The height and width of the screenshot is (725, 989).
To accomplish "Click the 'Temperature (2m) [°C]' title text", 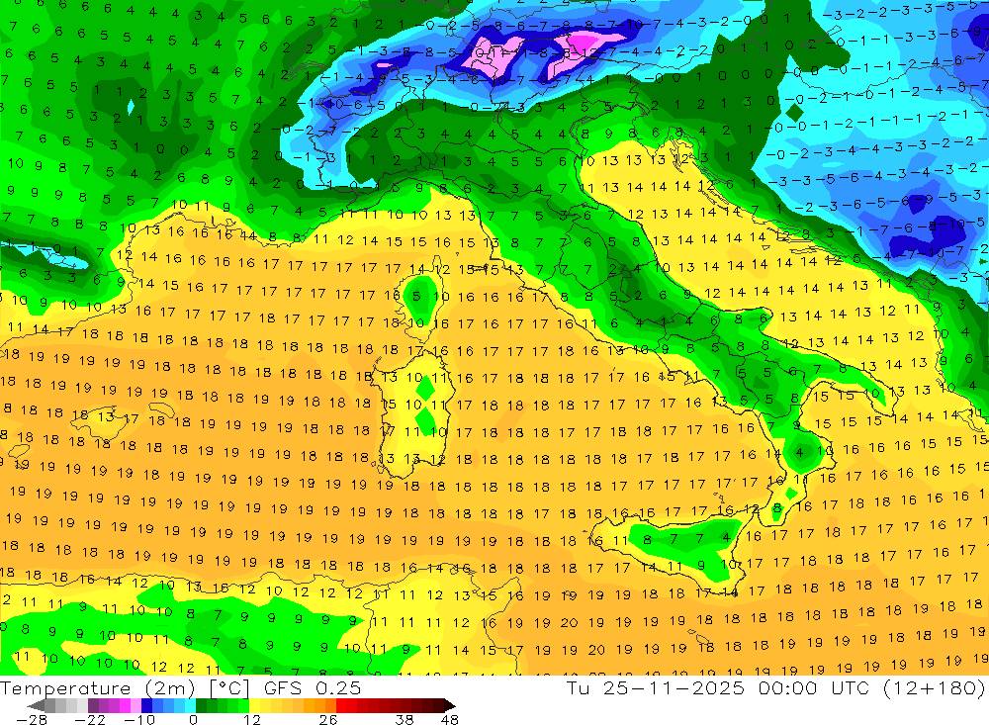I will 125,688.
